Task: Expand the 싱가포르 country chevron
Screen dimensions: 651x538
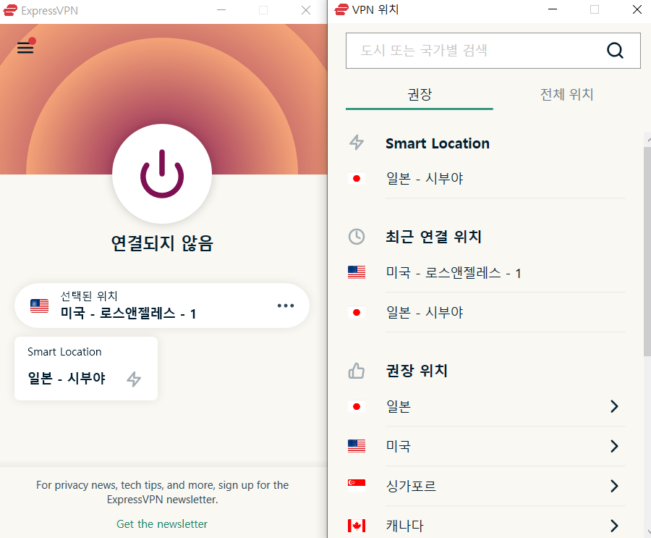Action: pos(614,486)
